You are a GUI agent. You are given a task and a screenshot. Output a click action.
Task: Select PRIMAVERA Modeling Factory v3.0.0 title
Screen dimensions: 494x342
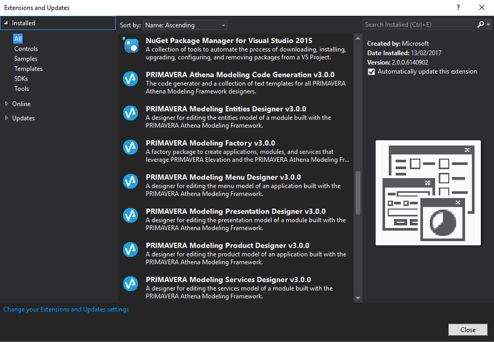pyautogui.click(x=210, y=143)
